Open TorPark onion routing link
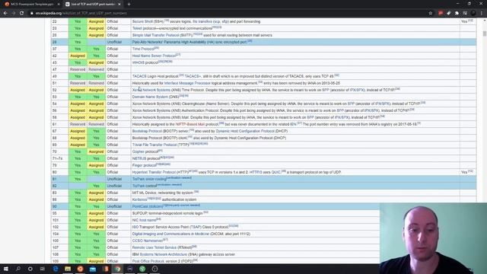487x274 pixels. [x=149, y=179]
